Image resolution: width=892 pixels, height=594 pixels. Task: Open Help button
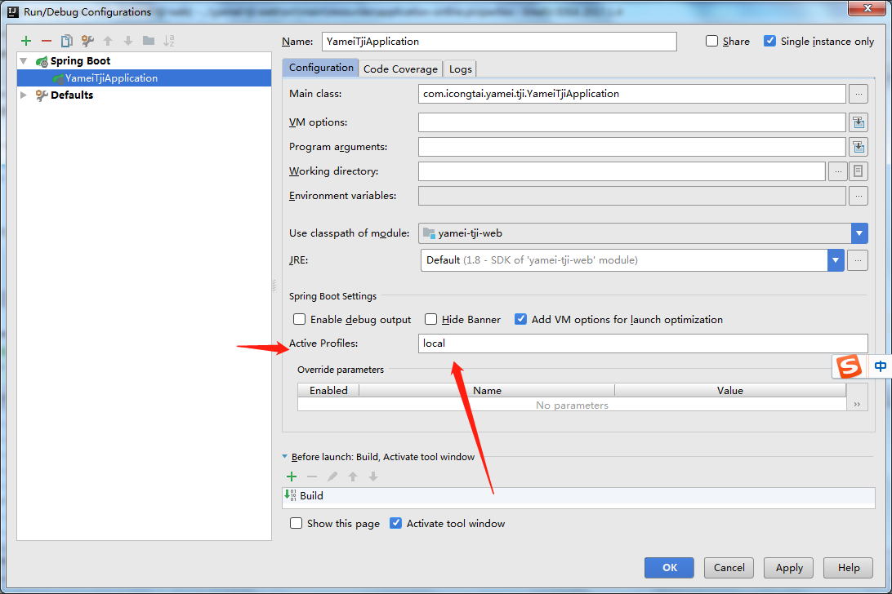848,568
